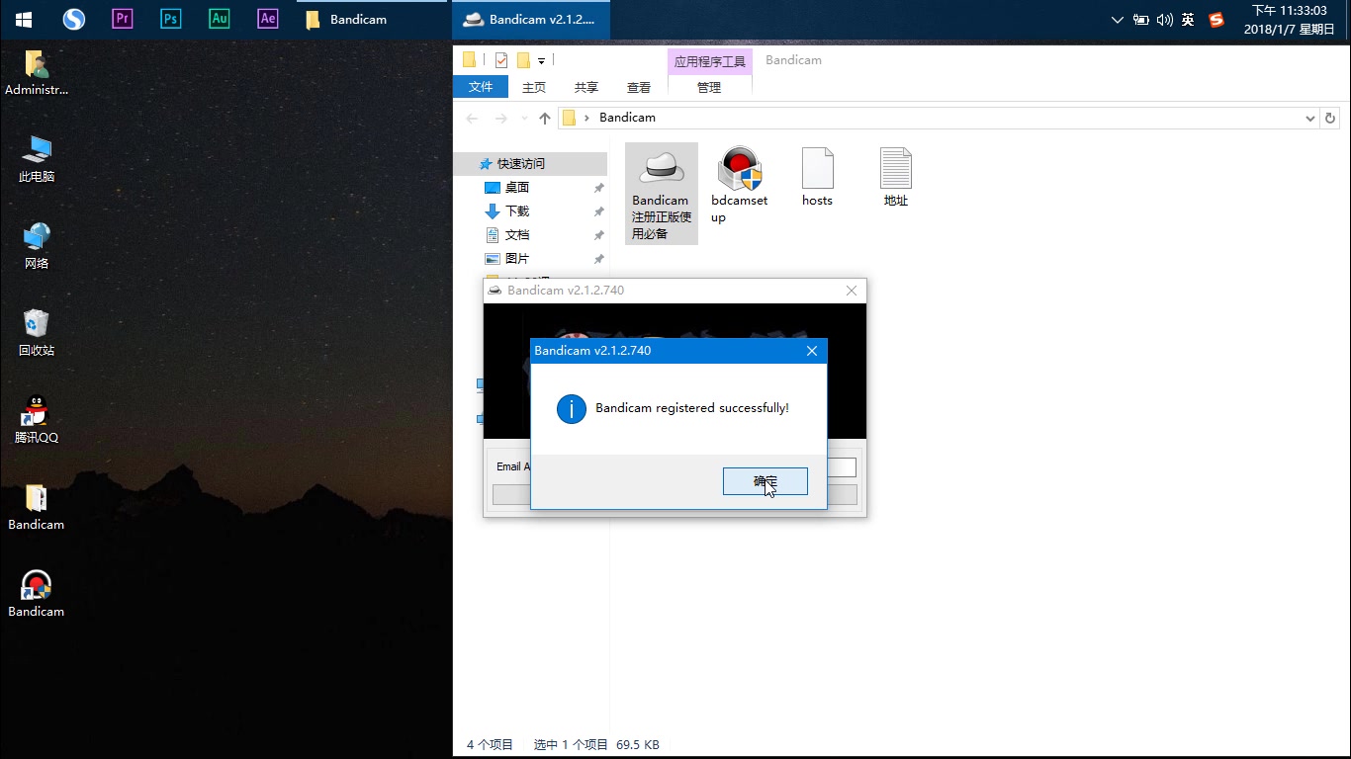Viewport: 1351px width, 759px height.
Task: Open Adobe Audition from taskbar
Action: click(219, 19)
